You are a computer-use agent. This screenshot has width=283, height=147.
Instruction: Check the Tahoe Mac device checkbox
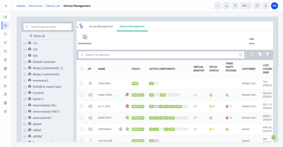click(x=81, y=83)
